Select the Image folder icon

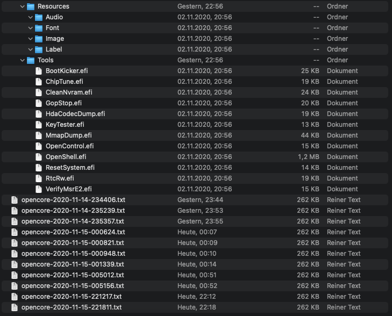pyautogui.click(x=39, y=39)
